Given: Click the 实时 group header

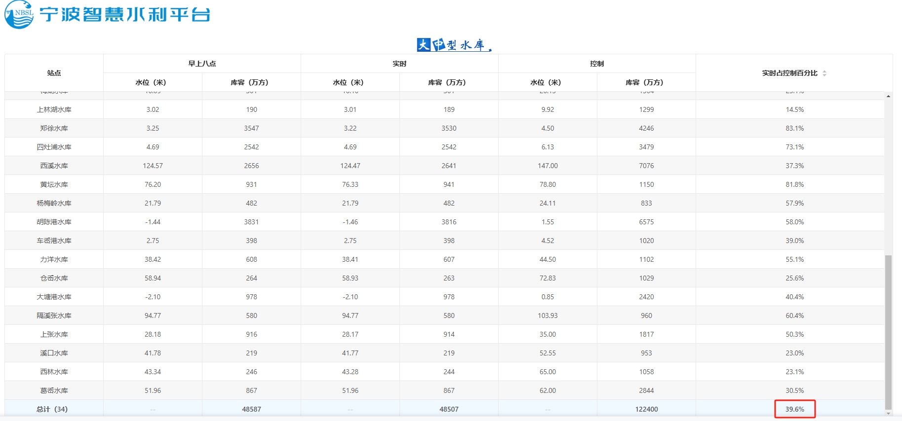Looking at the screenshot, I should click(399, 64).
